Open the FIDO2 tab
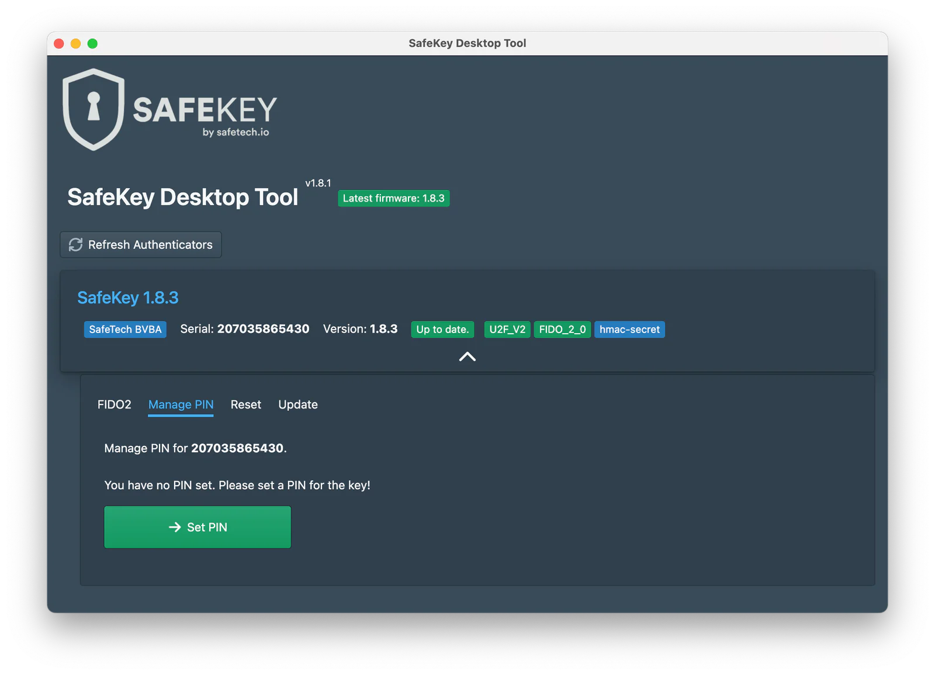This screenshot has height=675, width=935. [115, 404]
